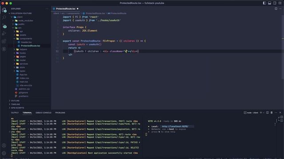
Task: Open Thunder Client lightning icon in activity bar
Action: [x=4, y=49]
